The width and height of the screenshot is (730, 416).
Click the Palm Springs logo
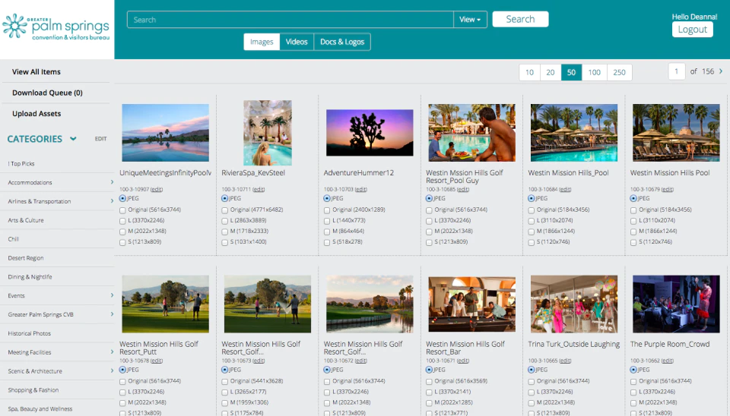click(x=56, y=27)
